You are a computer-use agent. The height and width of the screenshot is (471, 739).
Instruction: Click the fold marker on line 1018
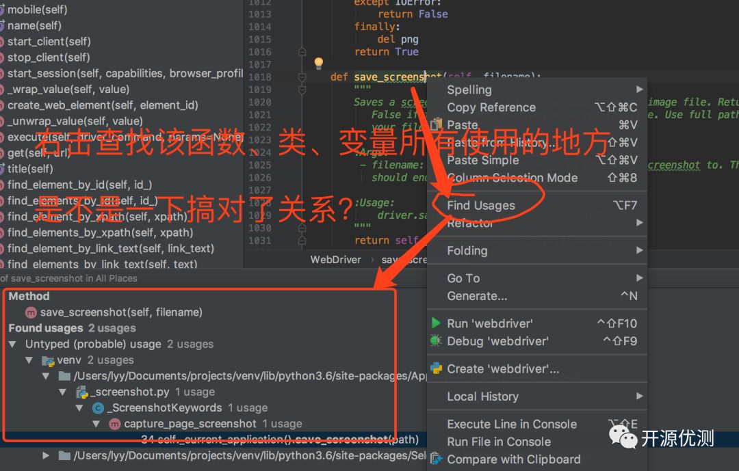click(302, 77)
